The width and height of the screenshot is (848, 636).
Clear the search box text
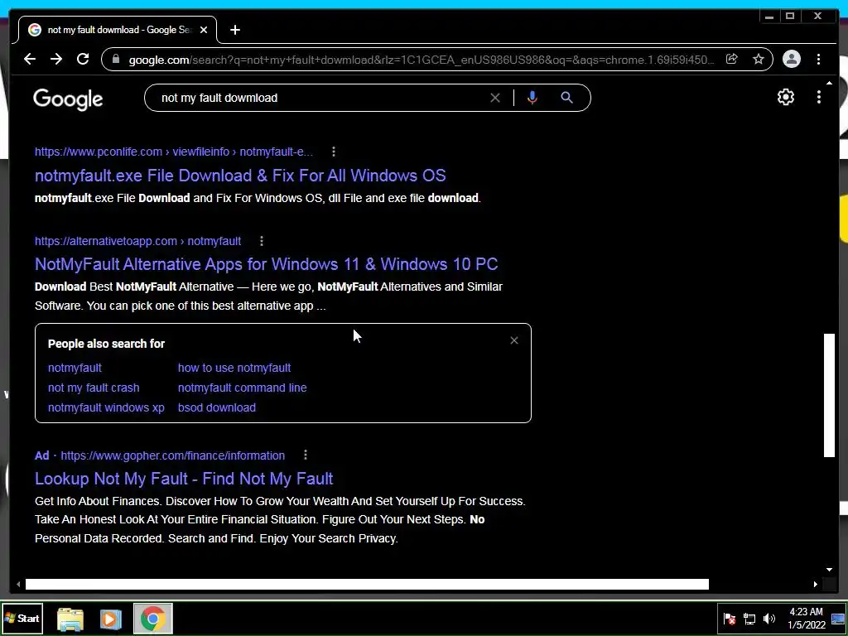495,98
